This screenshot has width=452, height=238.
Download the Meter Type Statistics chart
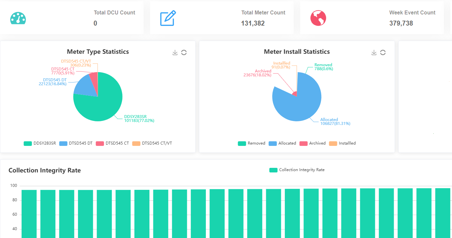tap(175, 52)
